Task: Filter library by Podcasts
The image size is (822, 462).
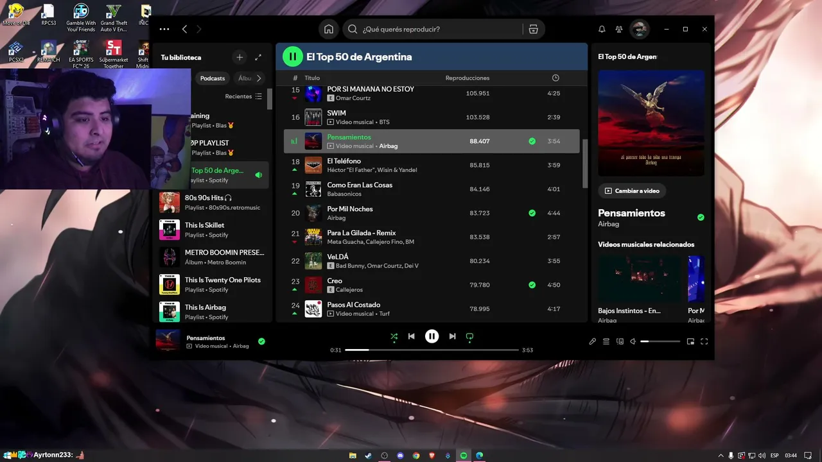Action: 213,78
